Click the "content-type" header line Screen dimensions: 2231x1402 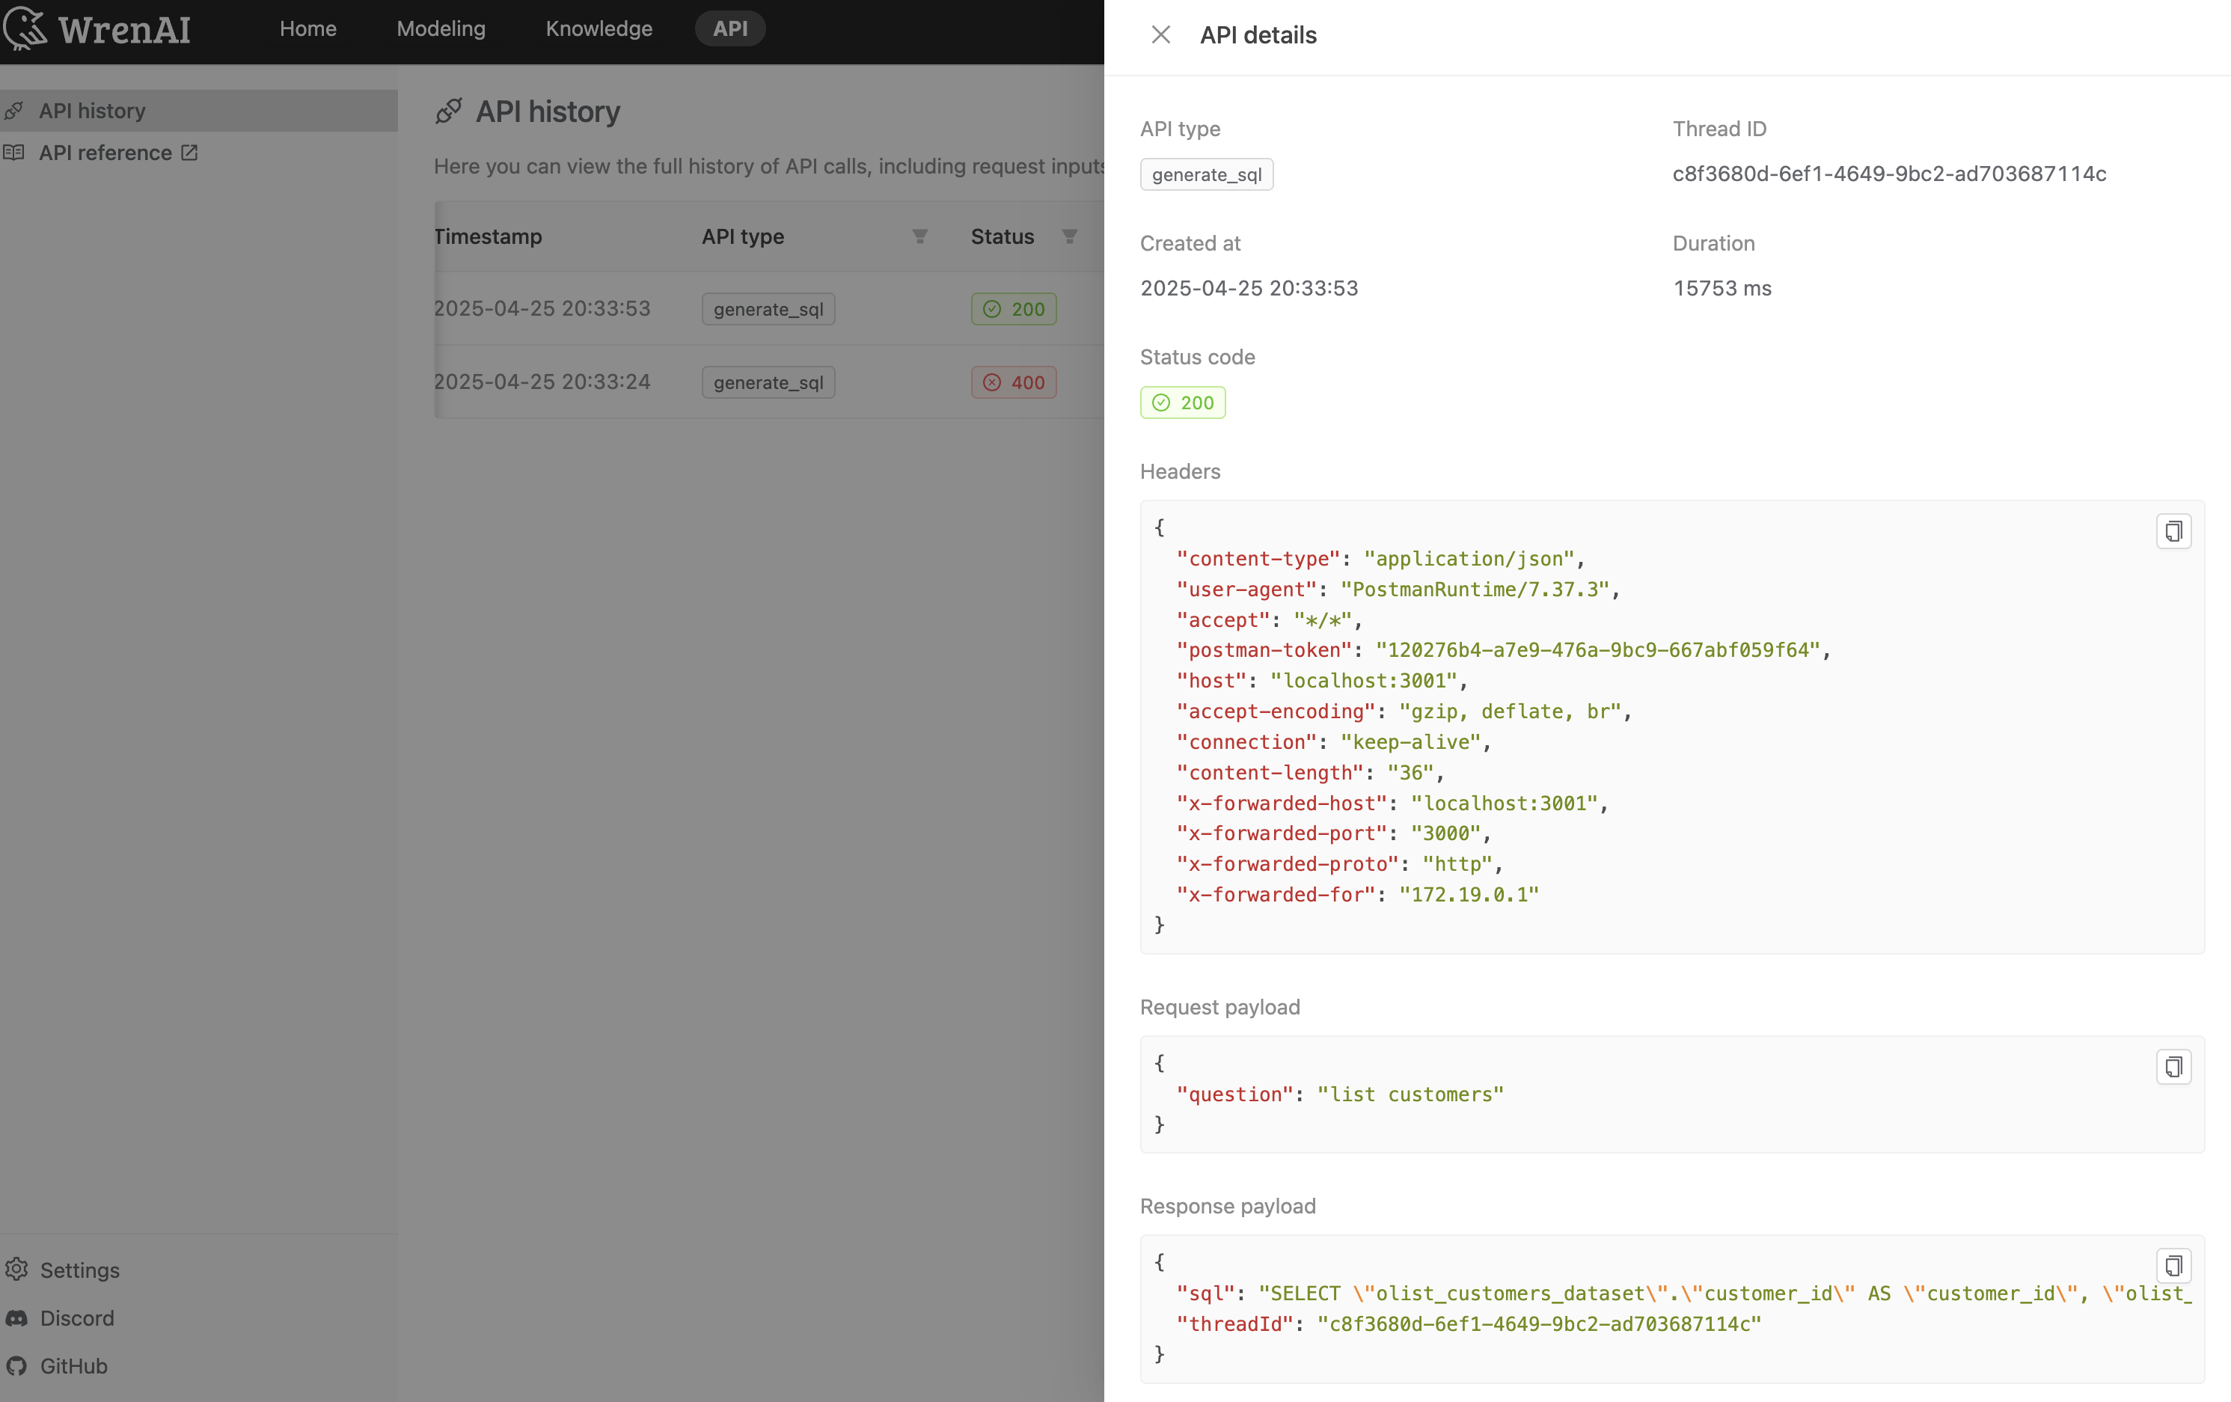point(1380,559)
